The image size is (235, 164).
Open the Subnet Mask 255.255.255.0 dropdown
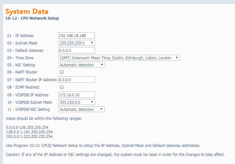coord(77,43)
